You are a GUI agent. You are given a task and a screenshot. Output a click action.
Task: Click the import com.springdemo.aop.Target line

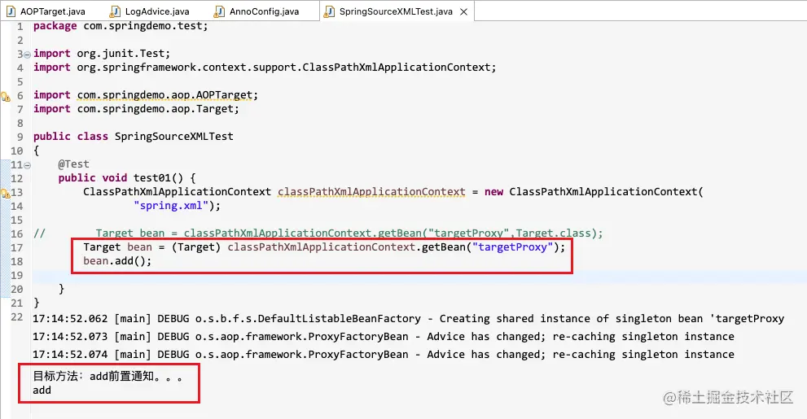[x=136, y=109]
